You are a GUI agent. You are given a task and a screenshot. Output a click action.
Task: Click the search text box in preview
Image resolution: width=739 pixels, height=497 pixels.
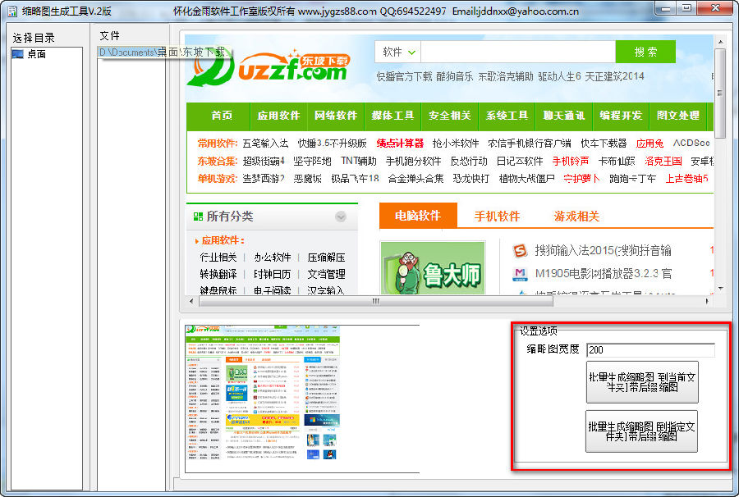(x=518, y=52)
